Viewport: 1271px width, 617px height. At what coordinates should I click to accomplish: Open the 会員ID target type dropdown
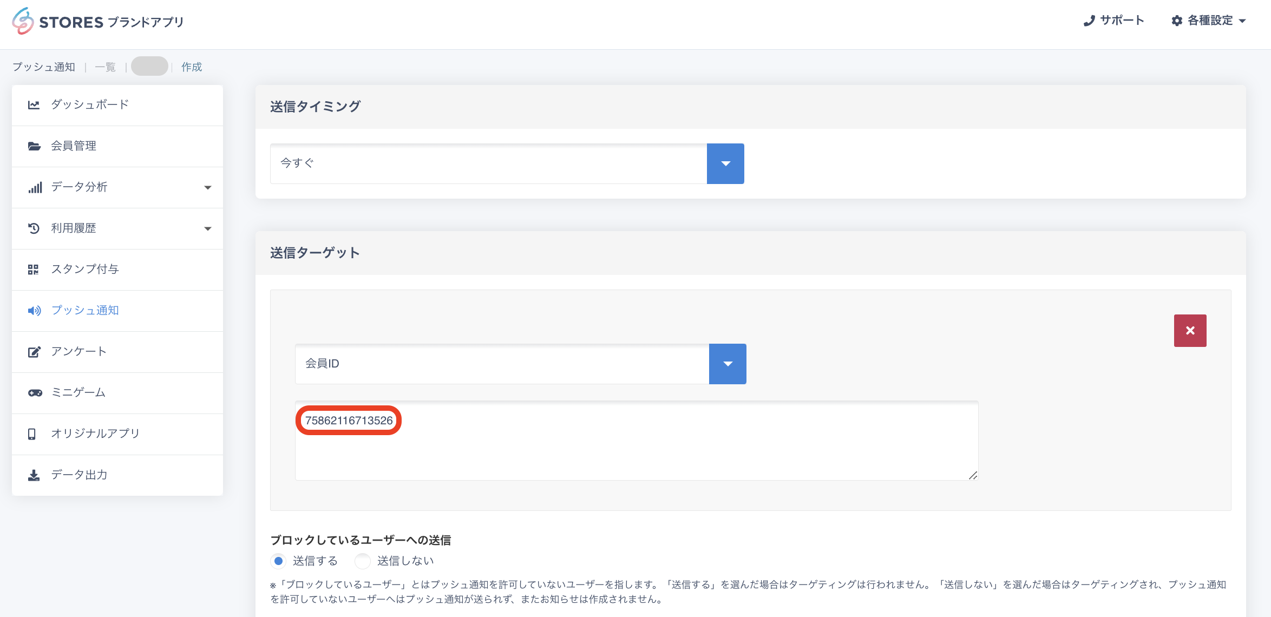click(x=728, y=364)
